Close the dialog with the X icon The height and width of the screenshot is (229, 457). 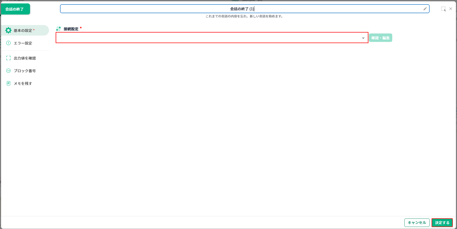pos(451,9)
